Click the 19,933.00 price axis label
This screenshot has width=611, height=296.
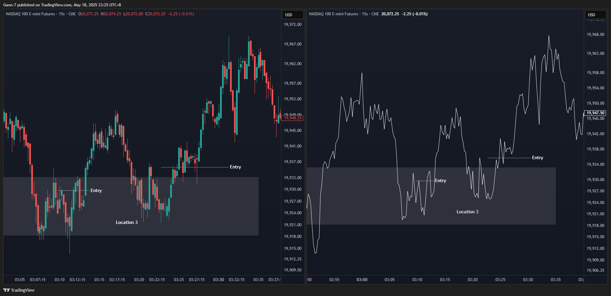click(x=293, y=178)
